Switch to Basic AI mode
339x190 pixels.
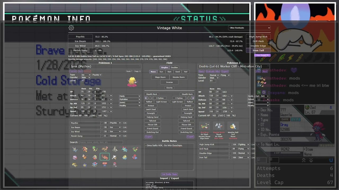click(202, 72)
